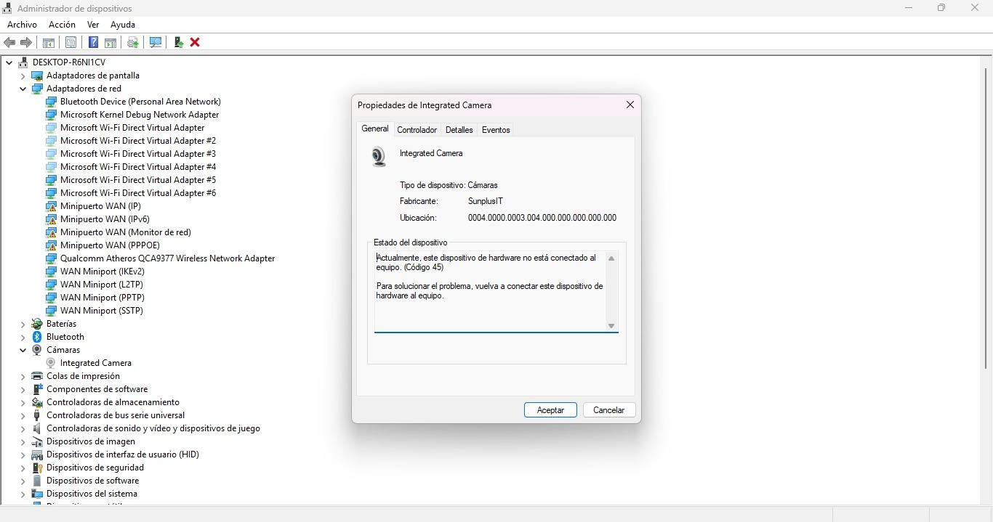Click the Dispositivos de seguridad category icon
Viewport: 993px width, 522px height.
click(37, 468)
